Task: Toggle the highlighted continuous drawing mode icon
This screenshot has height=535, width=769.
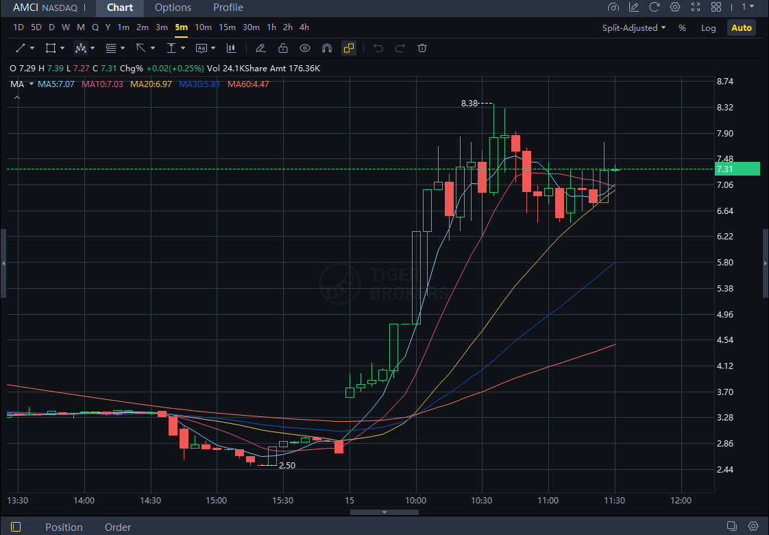Action: [x=349, y=48]
